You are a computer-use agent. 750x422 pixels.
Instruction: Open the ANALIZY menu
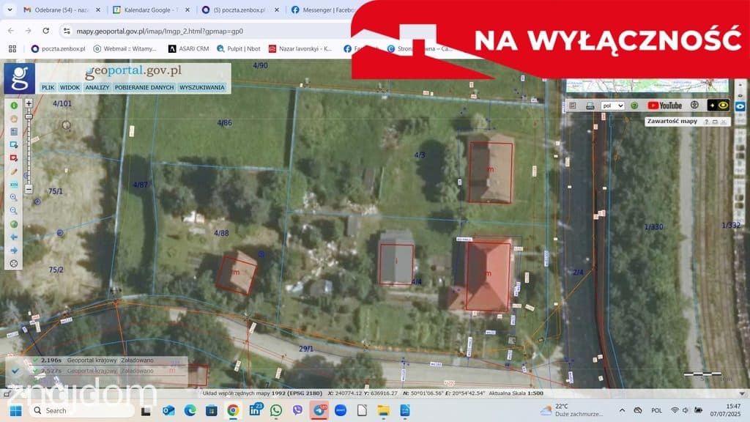97,88
